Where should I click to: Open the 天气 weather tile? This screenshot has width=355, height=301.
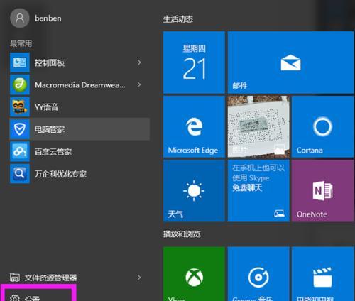[194, 191]
